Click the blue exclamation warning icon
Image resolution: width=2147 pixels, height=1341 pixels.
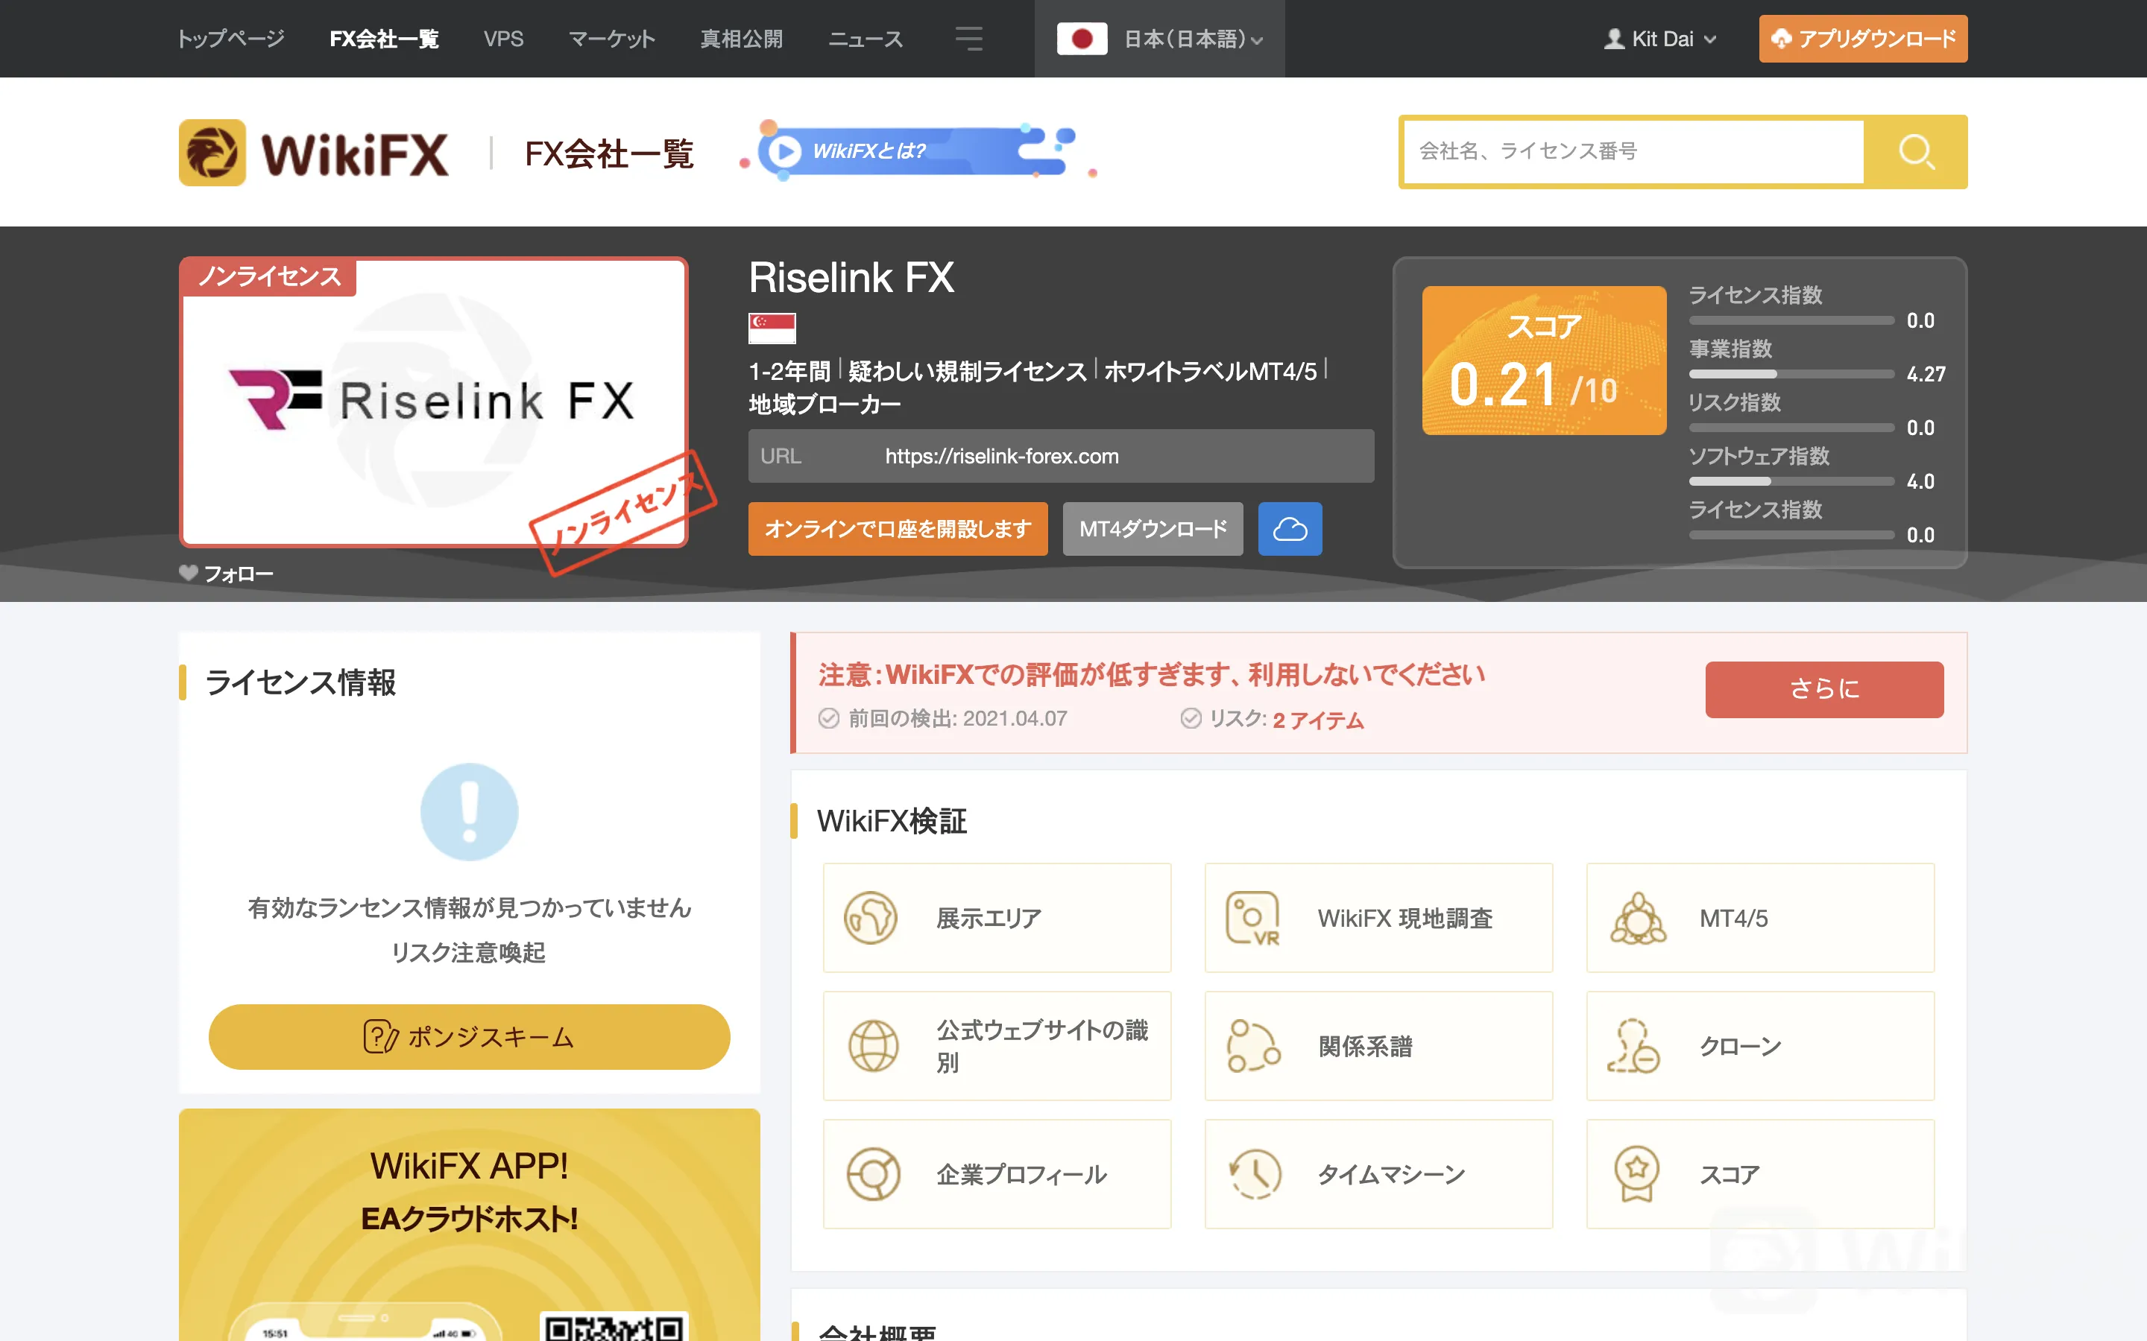(470, 811)
